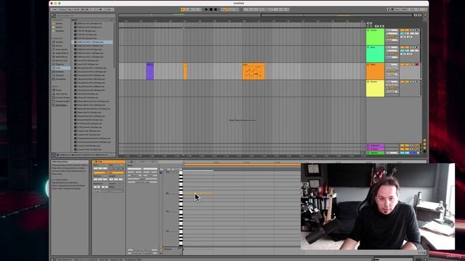Image resolution: width=465 pixels, height=261 pixels.
Task: Select the large orange MIDI clip
Action: (x=254, y=71)
